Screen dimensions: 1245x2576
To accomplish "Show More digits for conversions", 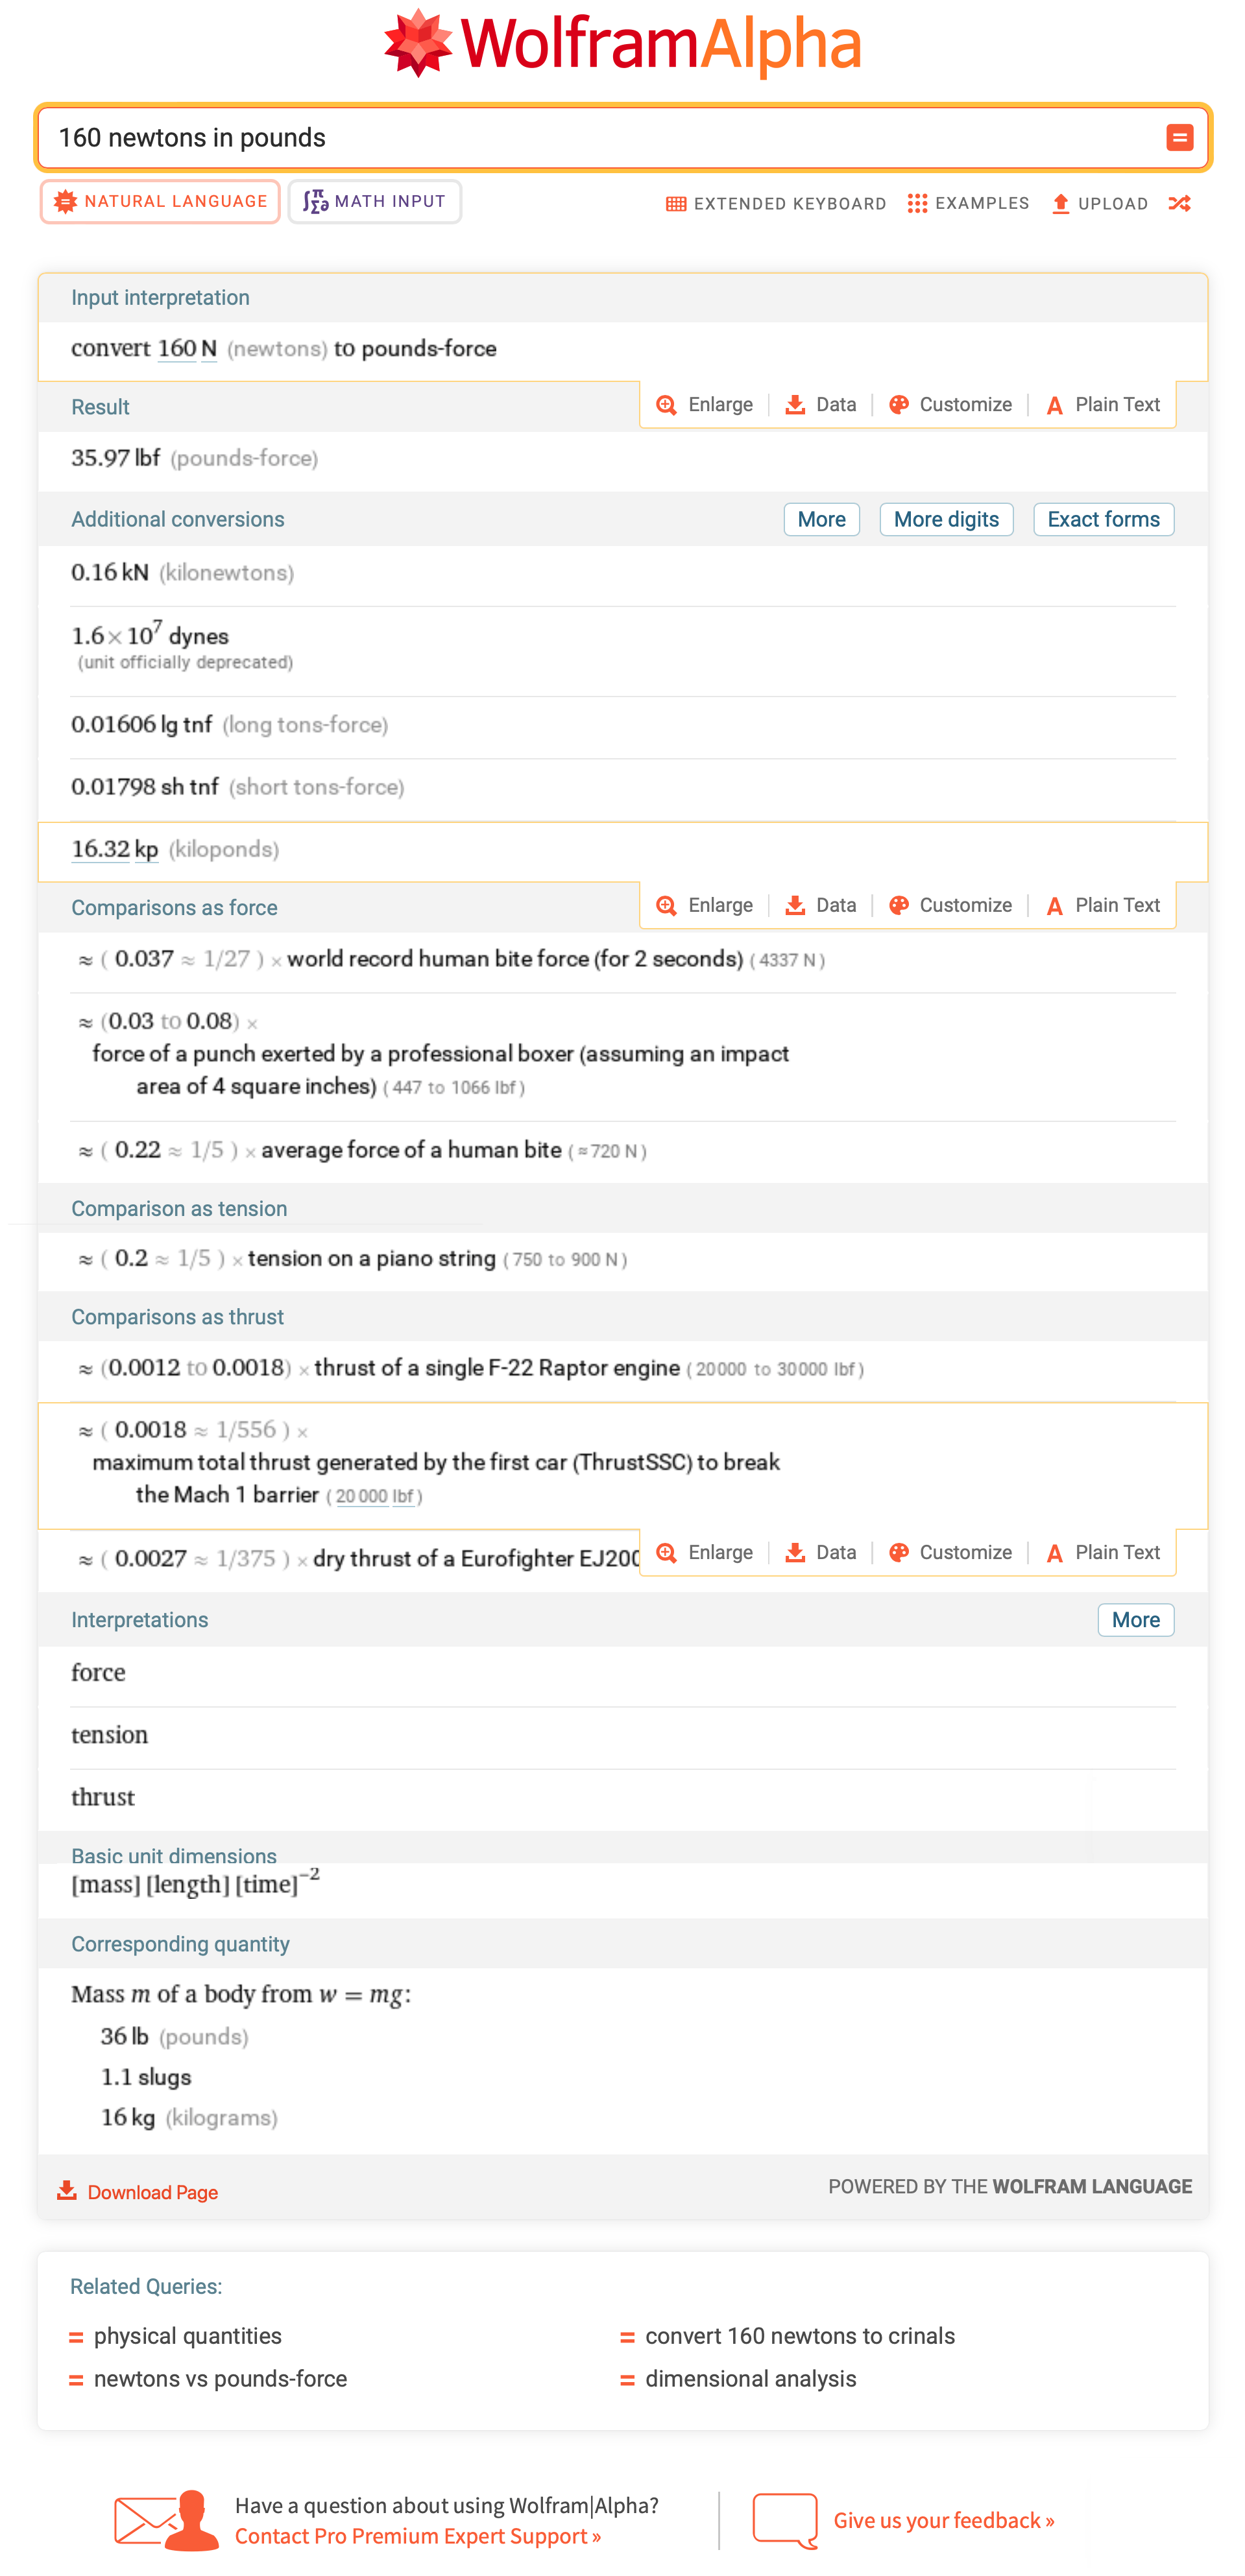I will point(945,520).
